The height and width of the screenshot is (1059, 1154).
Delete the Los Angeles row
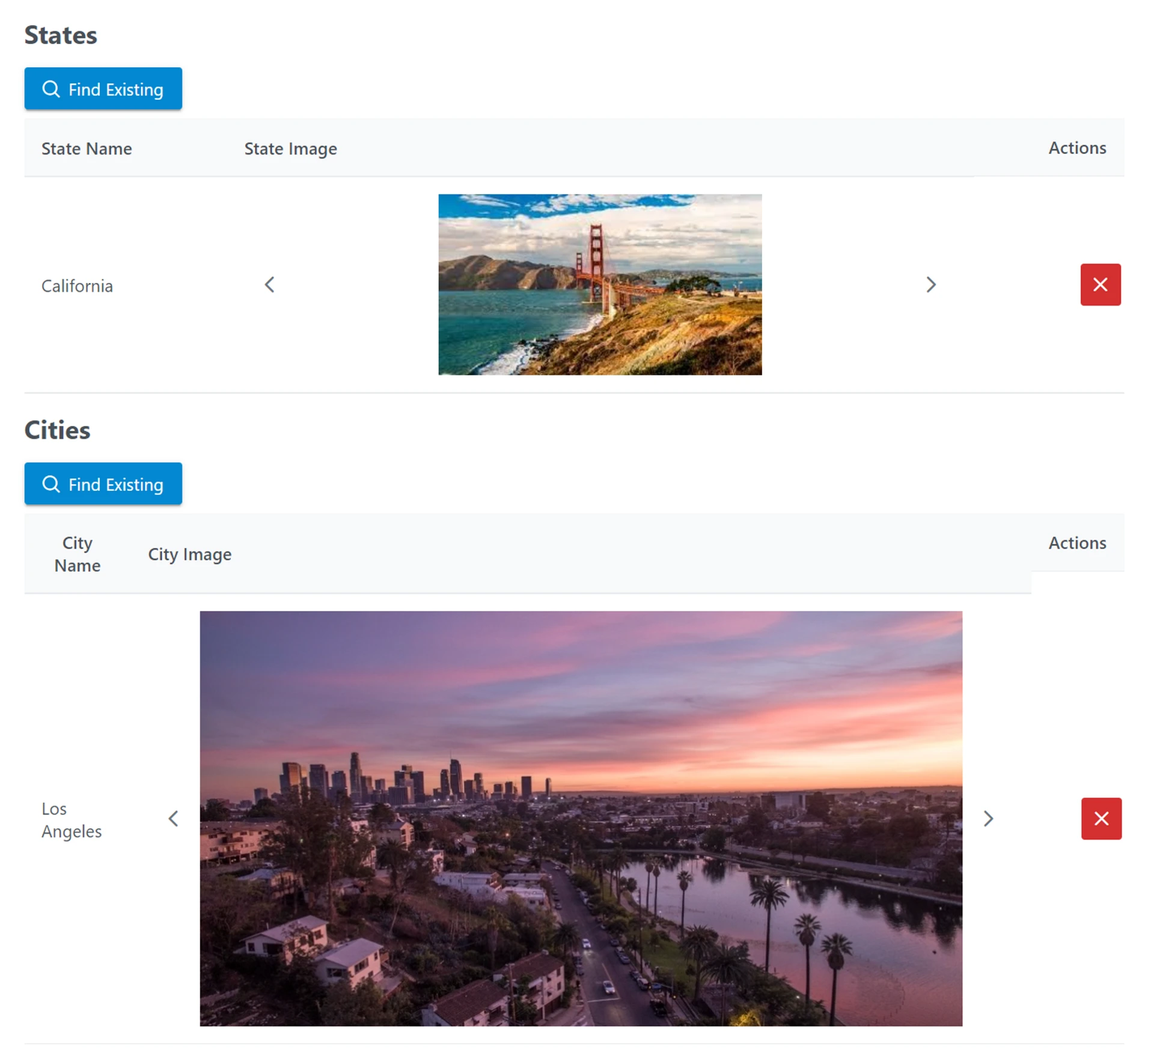click(x=1101, y=818)
